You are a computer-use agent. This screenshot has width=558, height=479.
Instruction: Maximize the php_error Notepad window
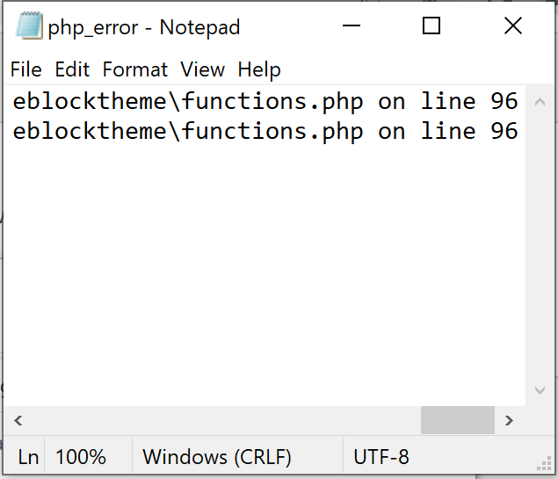[431, 25]
